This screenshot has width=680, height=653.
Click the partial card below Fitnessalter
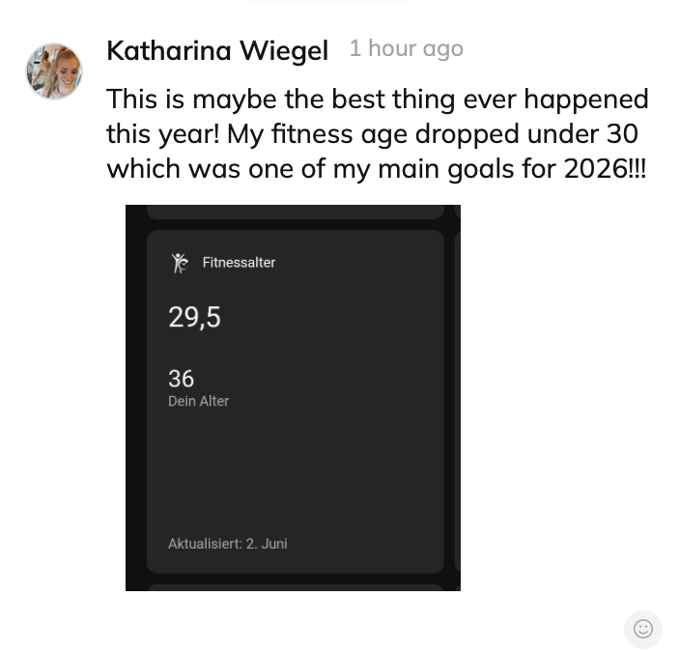(x=296, y=587)
